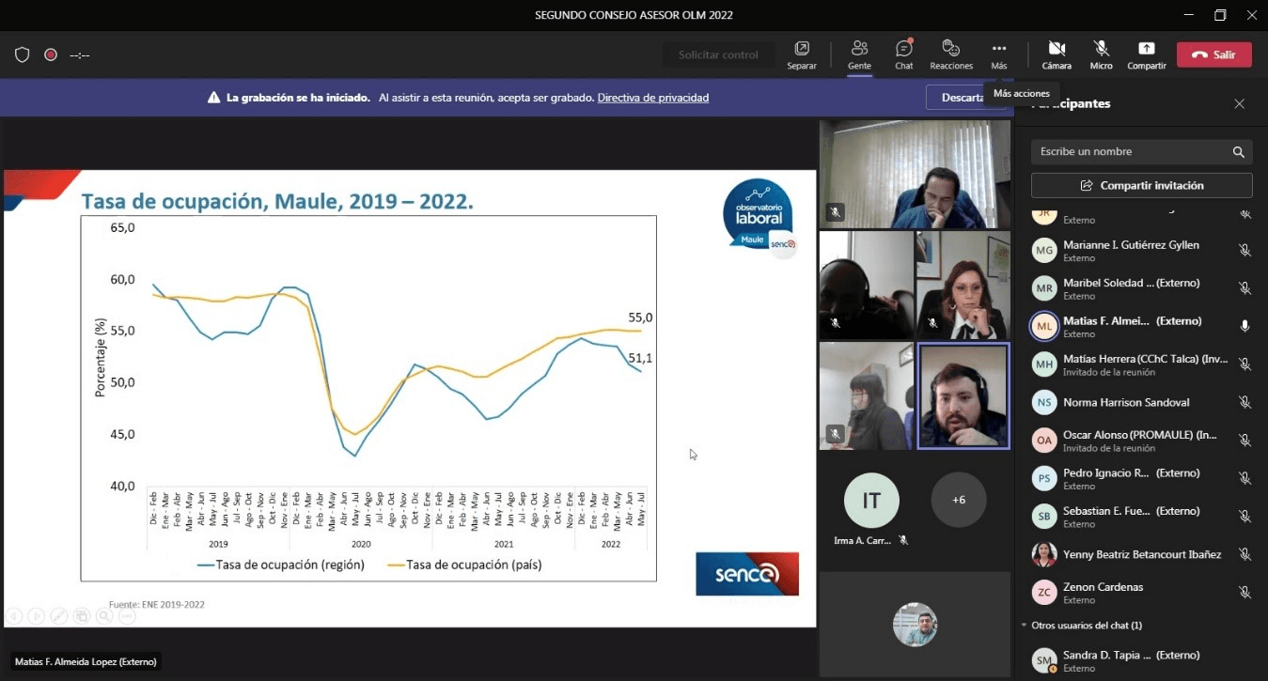Click the red recording indicator icon

pyautogui.click(x=51, y=54)
